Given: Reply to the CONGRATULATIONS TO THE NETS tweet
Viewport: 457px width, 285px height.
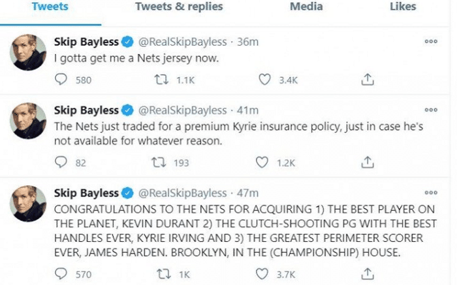Looking at the screenshot, I should pyautogui.click(x=61, y=274).
